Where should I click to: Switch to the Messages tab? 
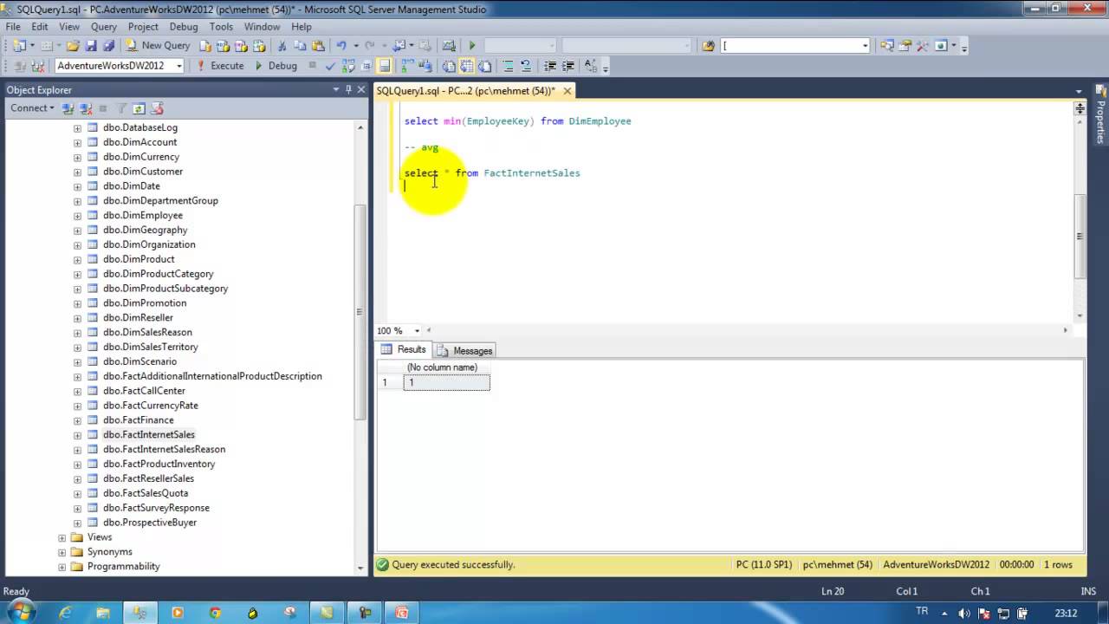coord(465,350)
